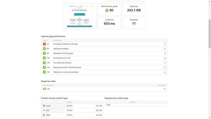Viewport: 211px width, 119px height.
Task: Click the A grade badge for fewer HTTP requests
Action: (x=44, y=53)
